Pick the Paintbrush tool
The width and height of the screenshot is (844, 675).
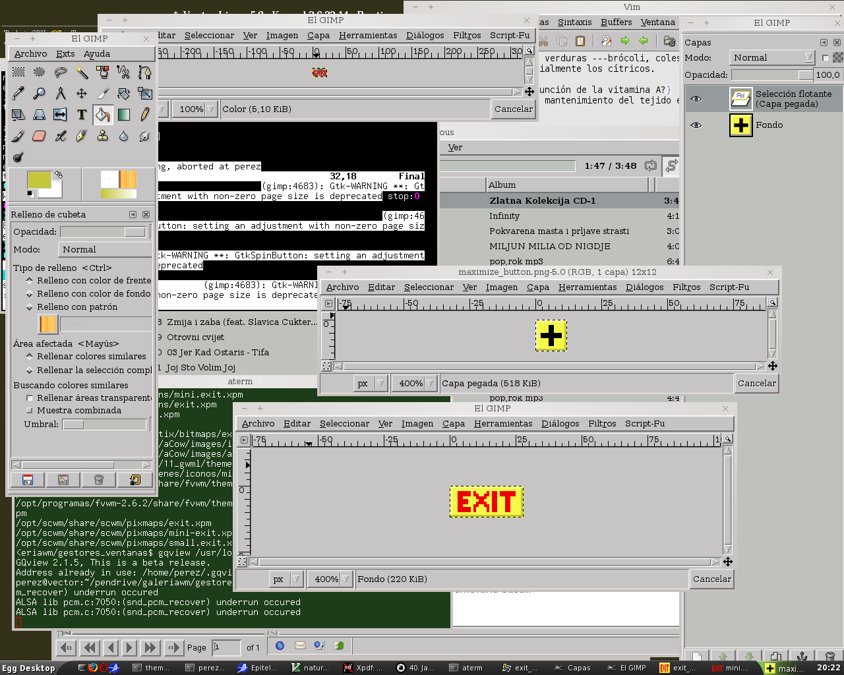(18, 136)
